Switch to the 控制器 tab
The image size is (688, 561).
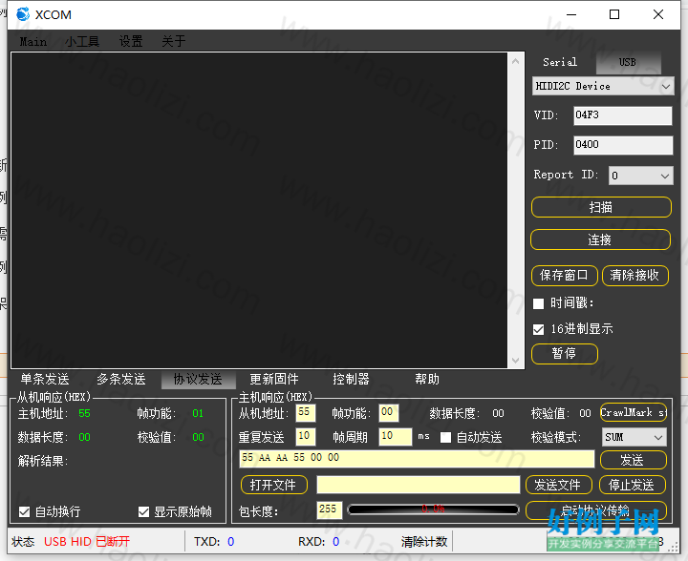coord(351,380)
